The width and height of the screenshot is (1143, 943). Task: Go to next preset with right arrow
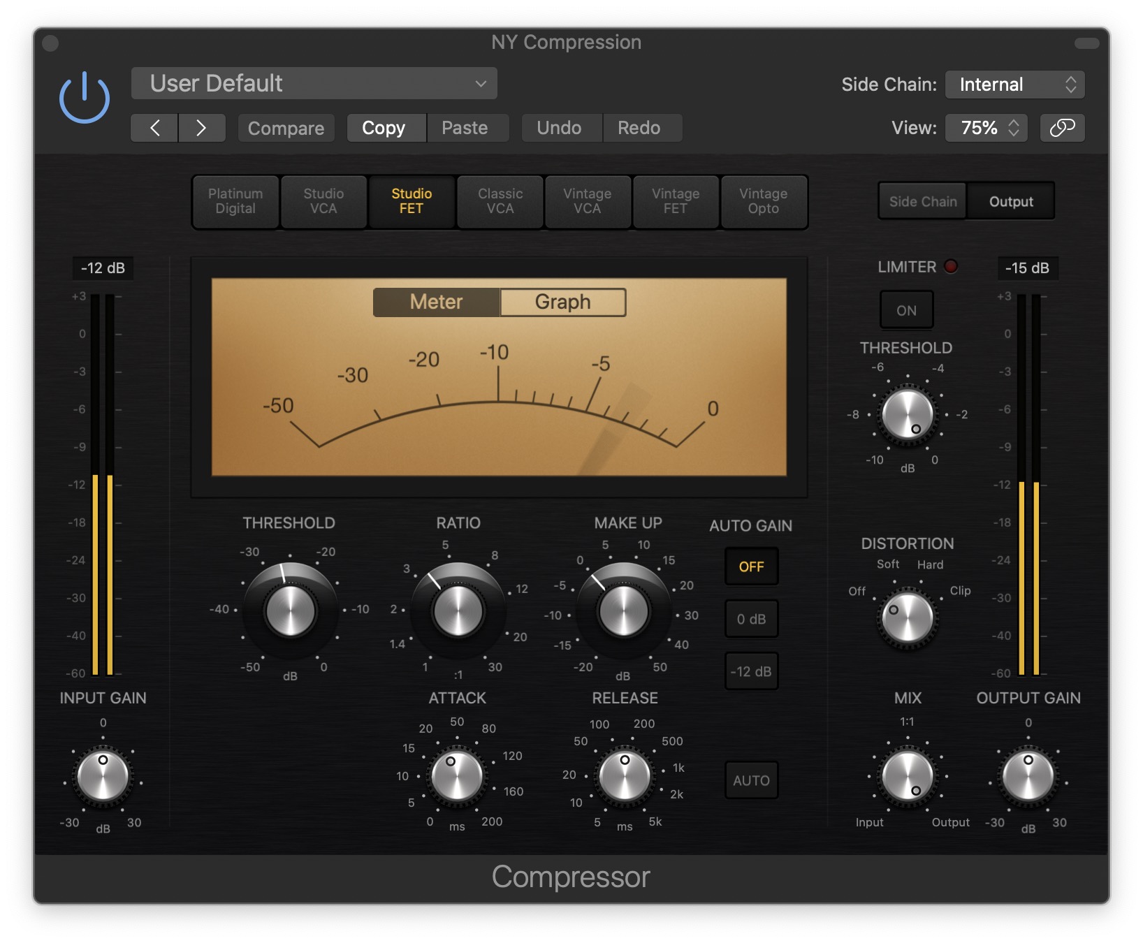point(201,128)
